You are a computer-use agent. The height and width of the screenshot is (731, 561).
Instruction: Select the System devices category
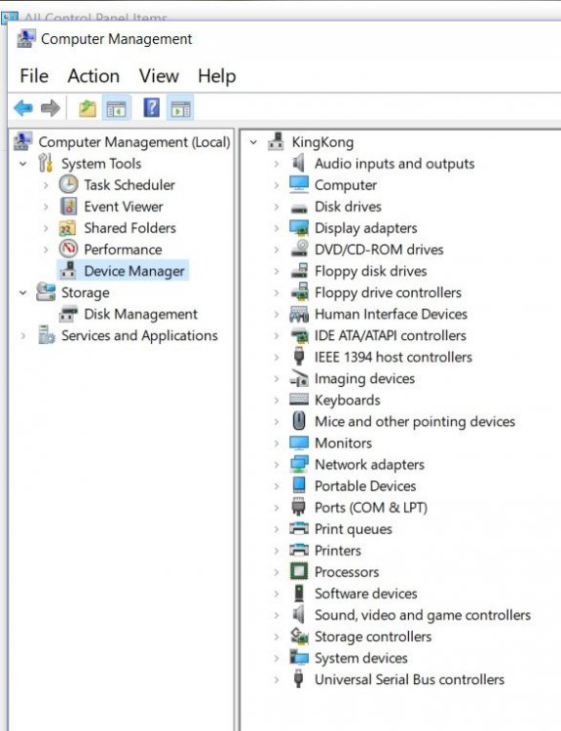pos(360,658)
